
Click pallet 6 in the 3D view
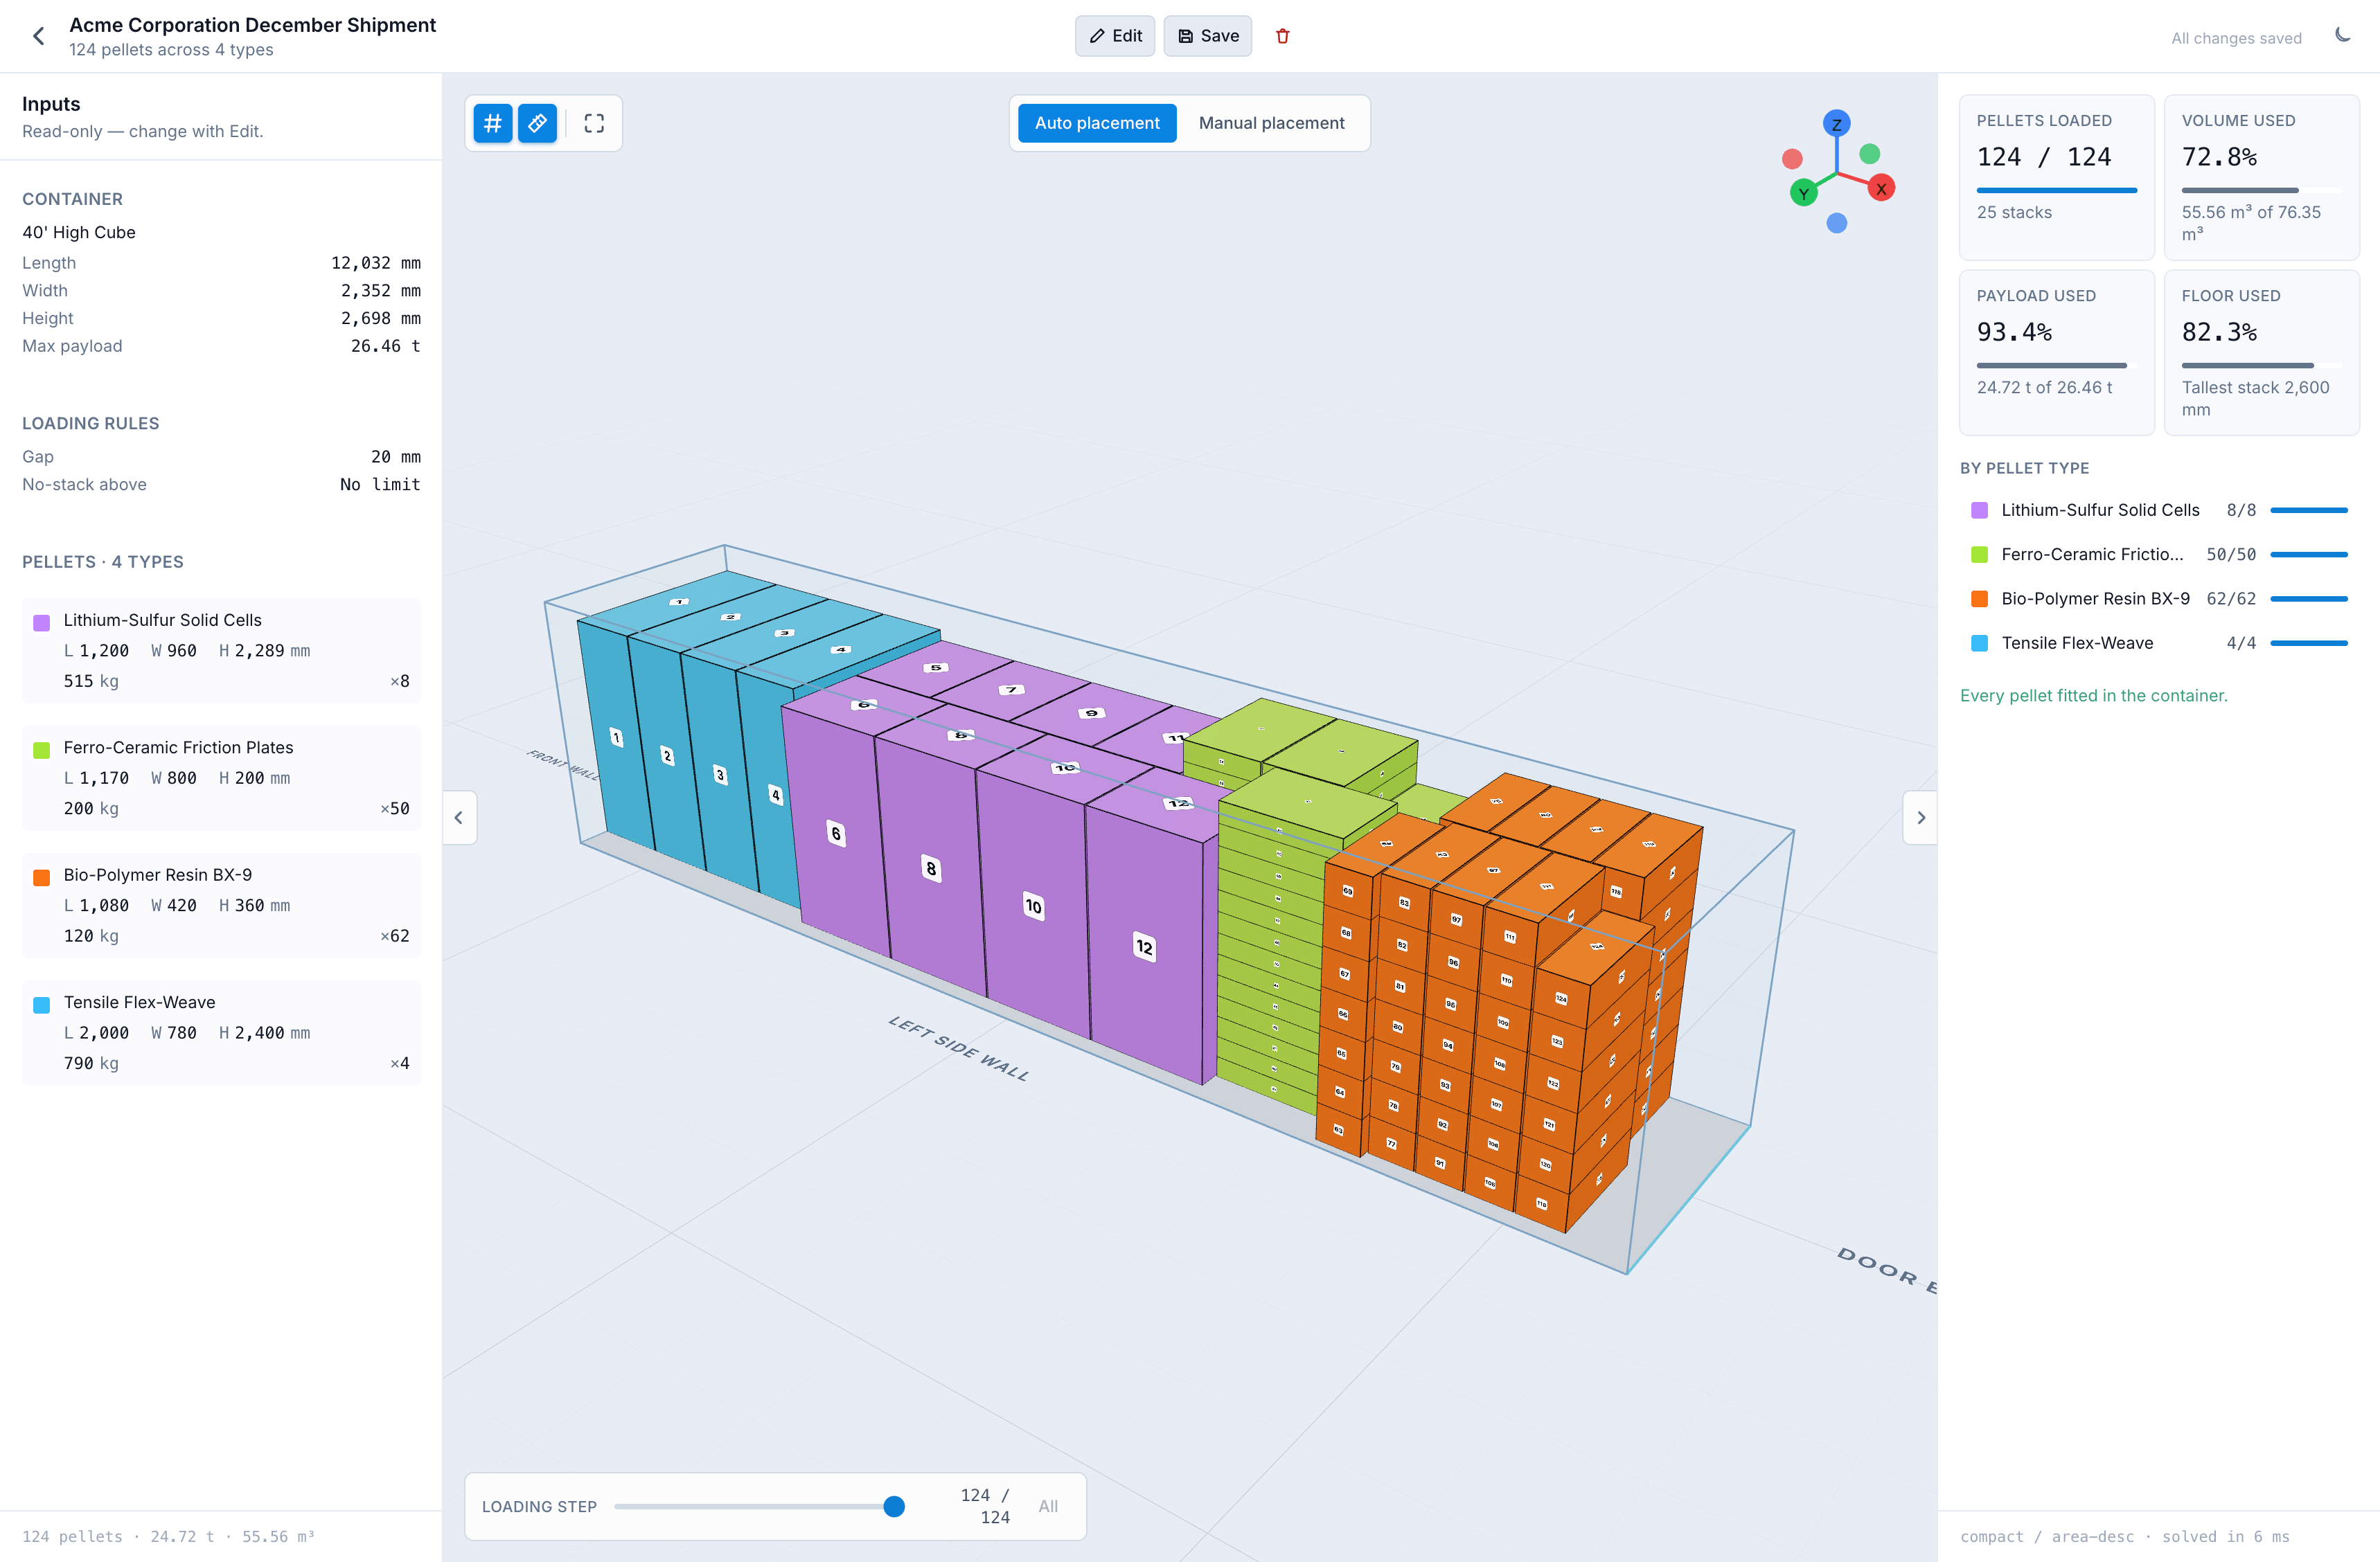[x=835, y=834]
